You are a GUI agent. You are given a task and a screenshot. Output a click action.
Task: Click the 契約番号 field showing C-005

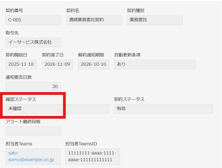point(33,20)
